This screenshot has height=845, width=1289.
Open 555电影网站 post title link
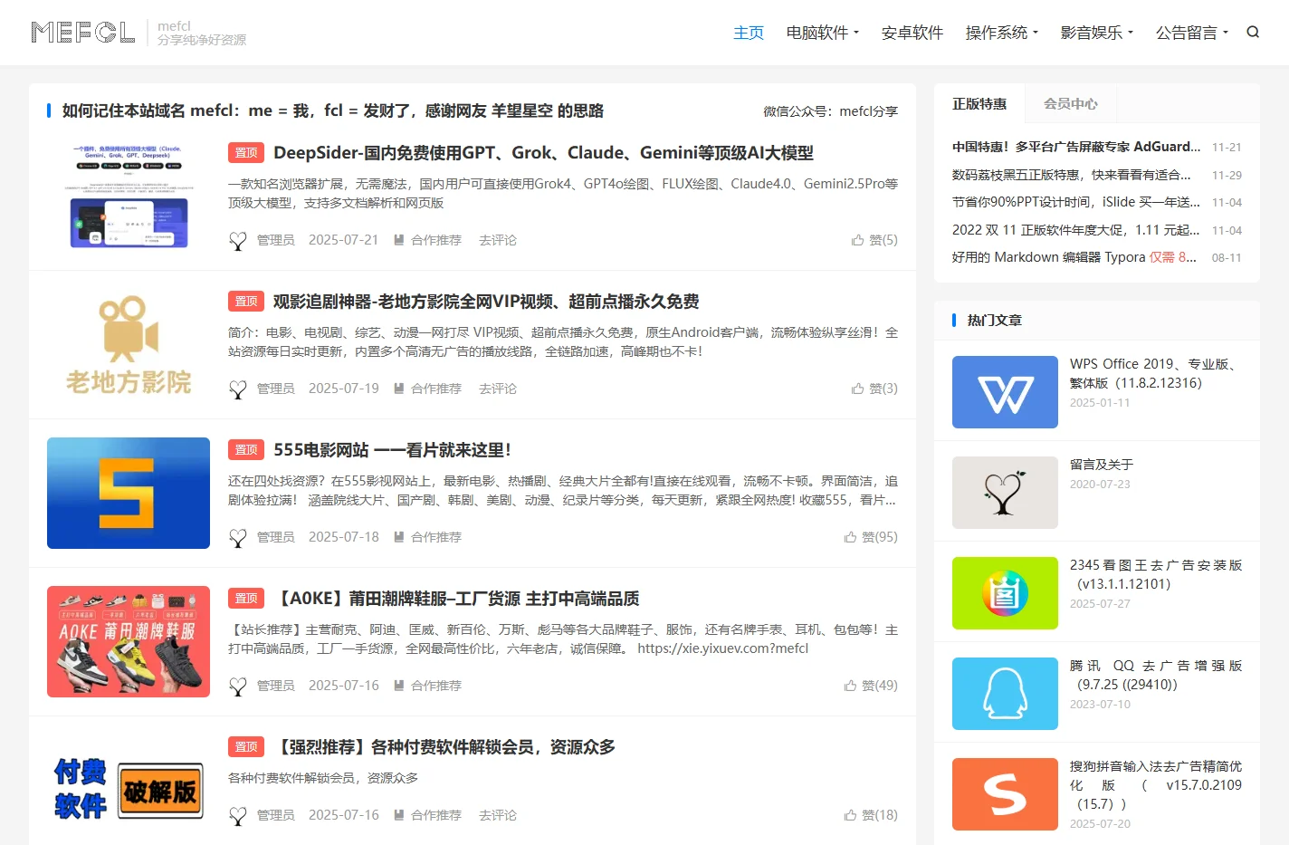click(x=392, y=450)
